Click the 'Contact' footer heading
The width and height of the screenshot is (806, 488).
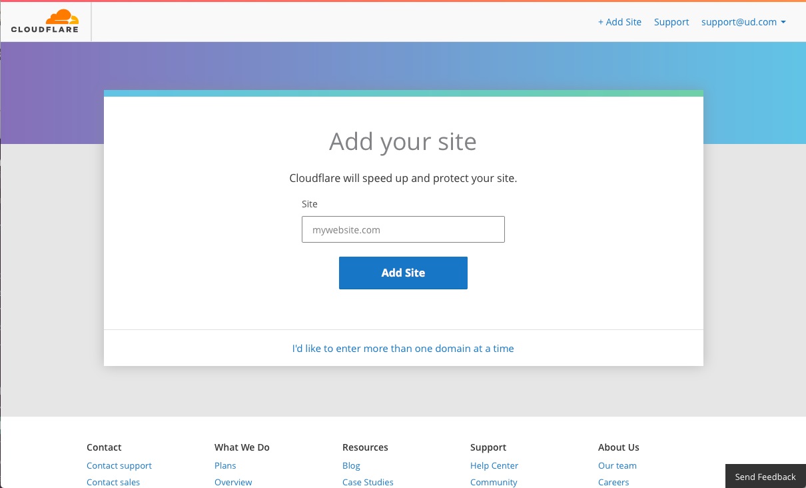[x=104, y=447]
